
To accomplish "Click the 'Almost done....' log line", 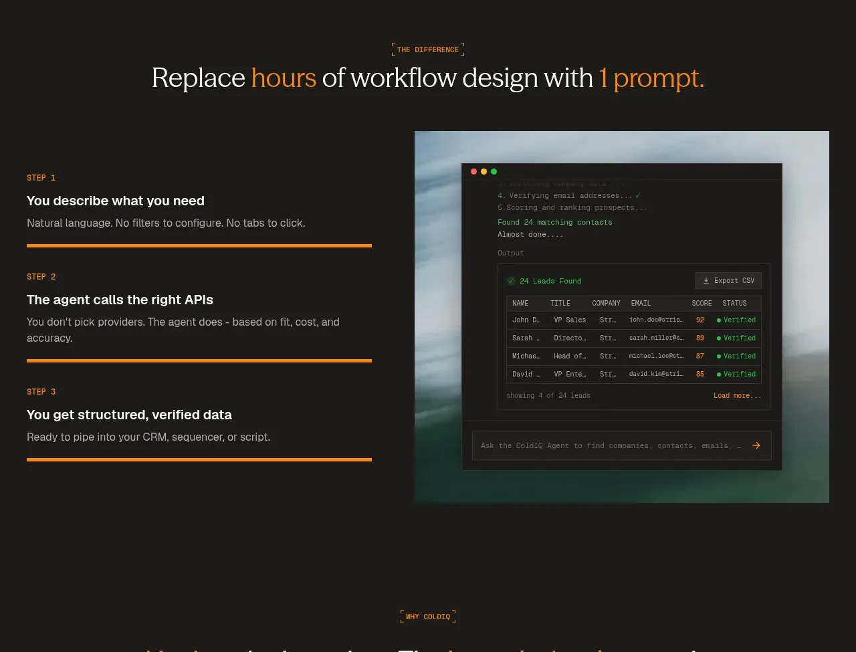I will (530, 234).
